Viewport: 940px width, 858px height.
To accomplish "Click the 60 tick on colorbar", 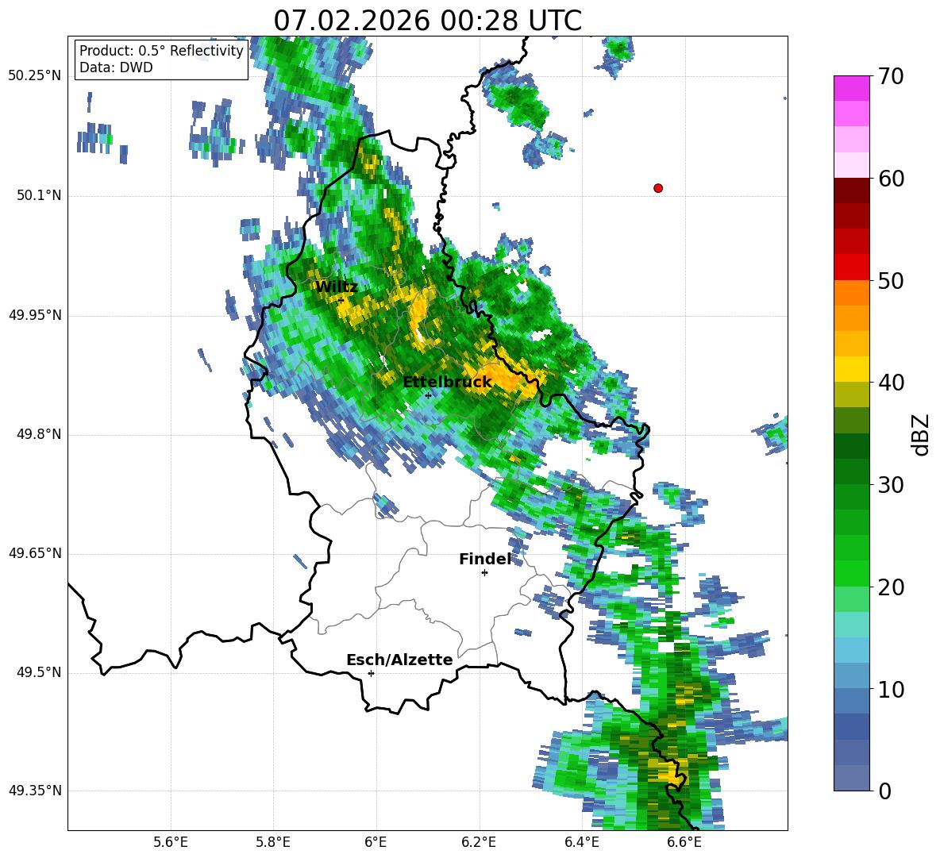I will pos(891,179).
